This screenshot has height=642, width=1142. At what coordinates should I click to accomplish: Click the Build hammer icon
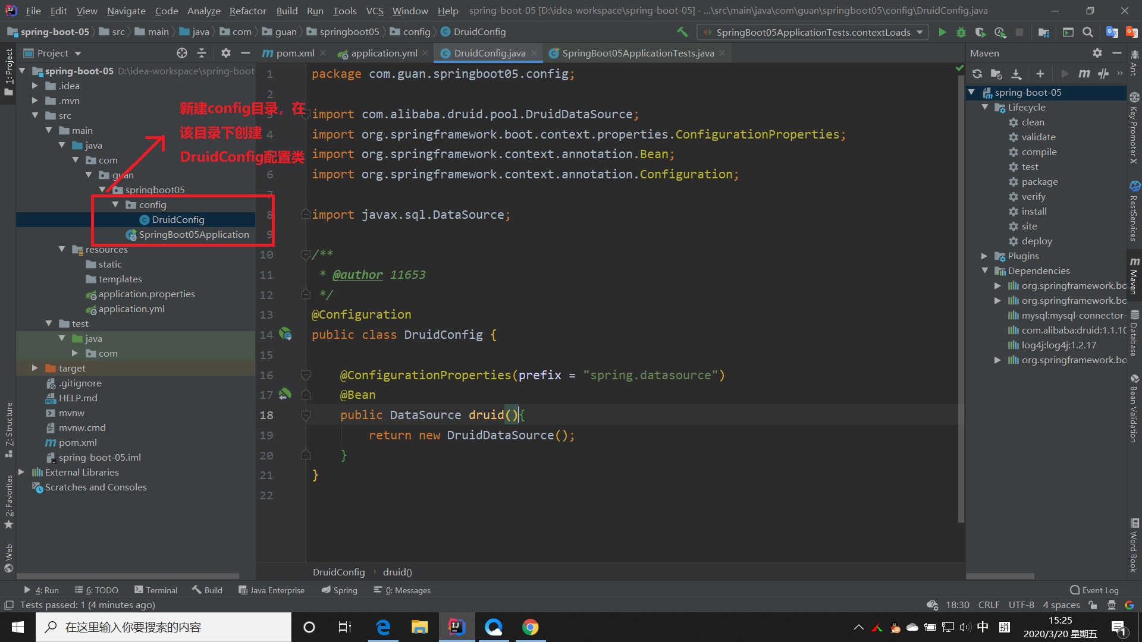point(682,32)
